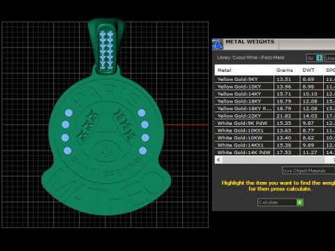Select the METAL WEIGHTS tab title
Image resolution: width=335 pixels, height=251 pixels.
pos(250,42)
